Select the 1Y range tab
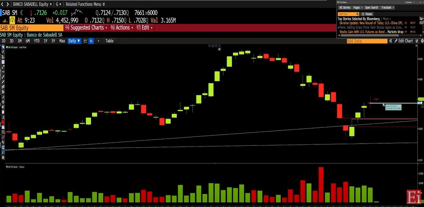424x207 pixels. [x=46, y=41]
